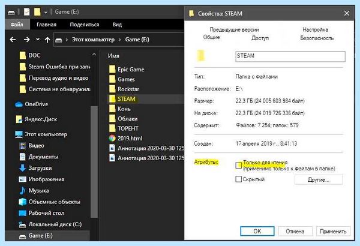Click scroll-up arrow of navigation pane

click(x=94, y=55)
